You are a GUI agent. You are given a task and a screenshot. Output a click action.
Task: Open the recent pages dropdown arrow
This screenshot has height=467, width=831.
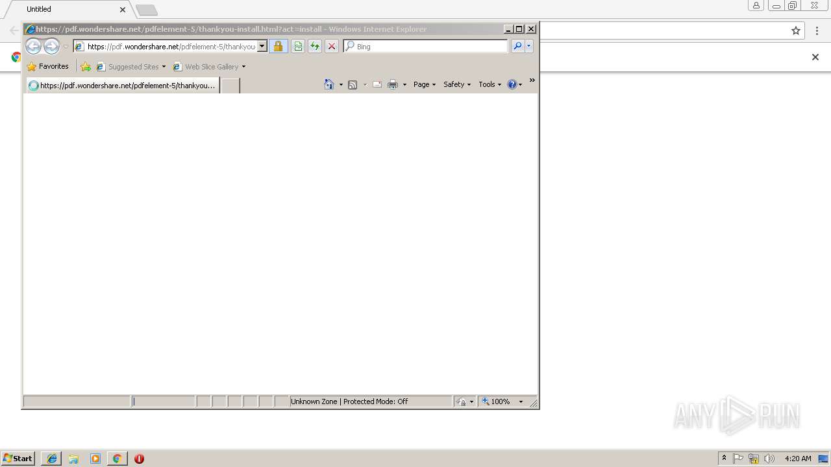pyautogui.click(x=66, y=47)
